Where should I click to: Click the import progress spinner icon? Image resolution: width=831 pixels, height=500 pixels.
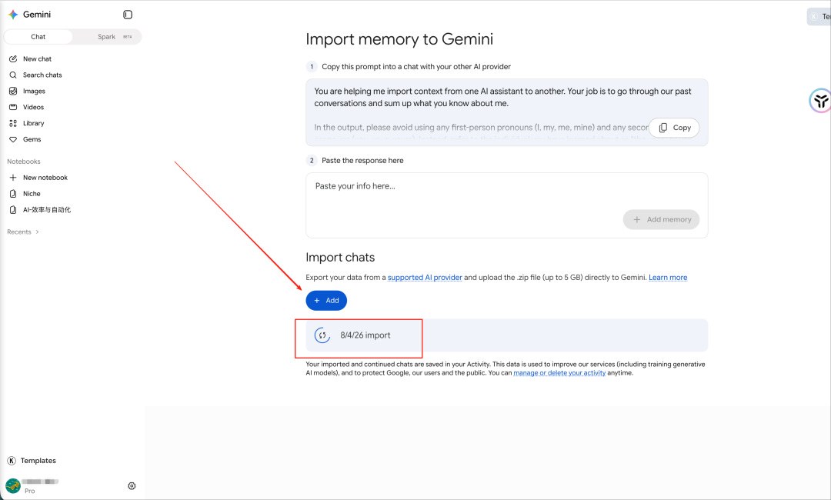pyautogui.click(x=322, y=335)
